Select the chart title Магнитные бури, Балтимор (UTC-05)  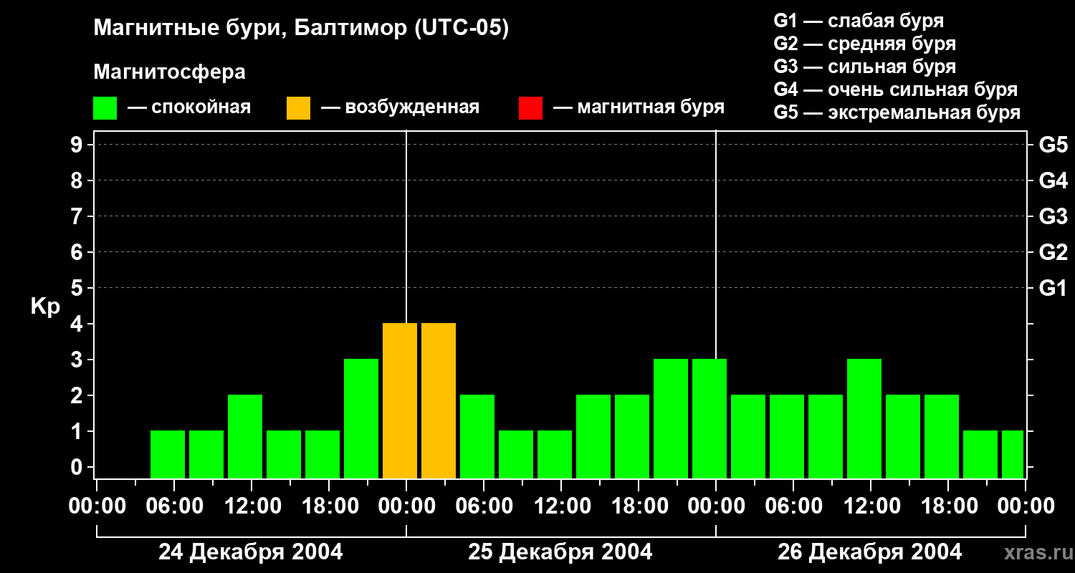click(301, 29)
